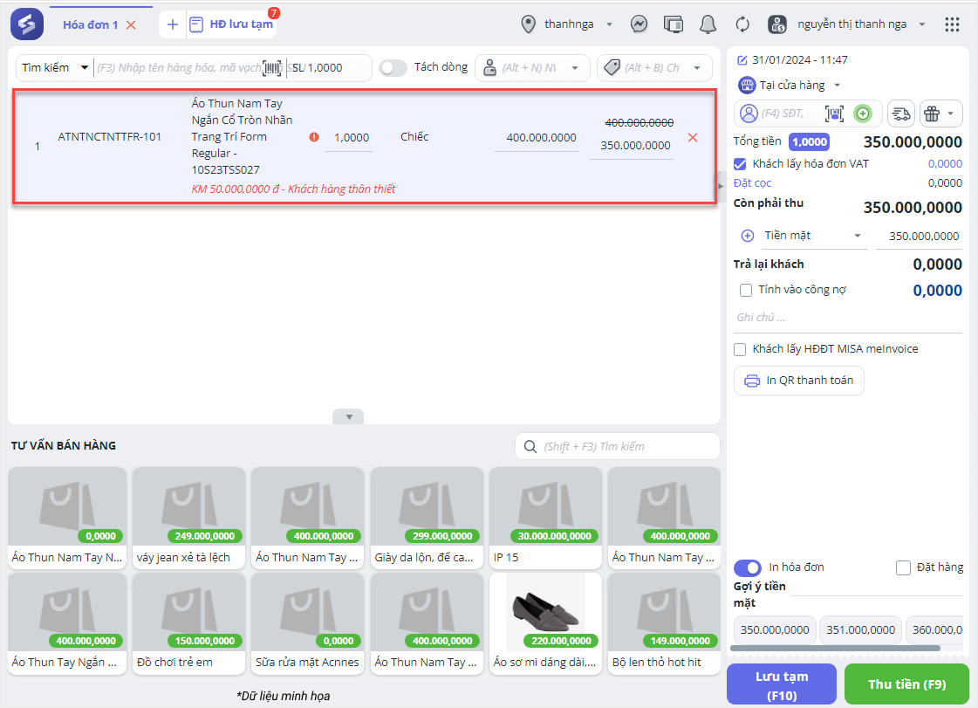The width and height of the screenshot is (978, 708).
Task: Open the Tại cửa hàng dropdown
Action: [x=837, y=85]
